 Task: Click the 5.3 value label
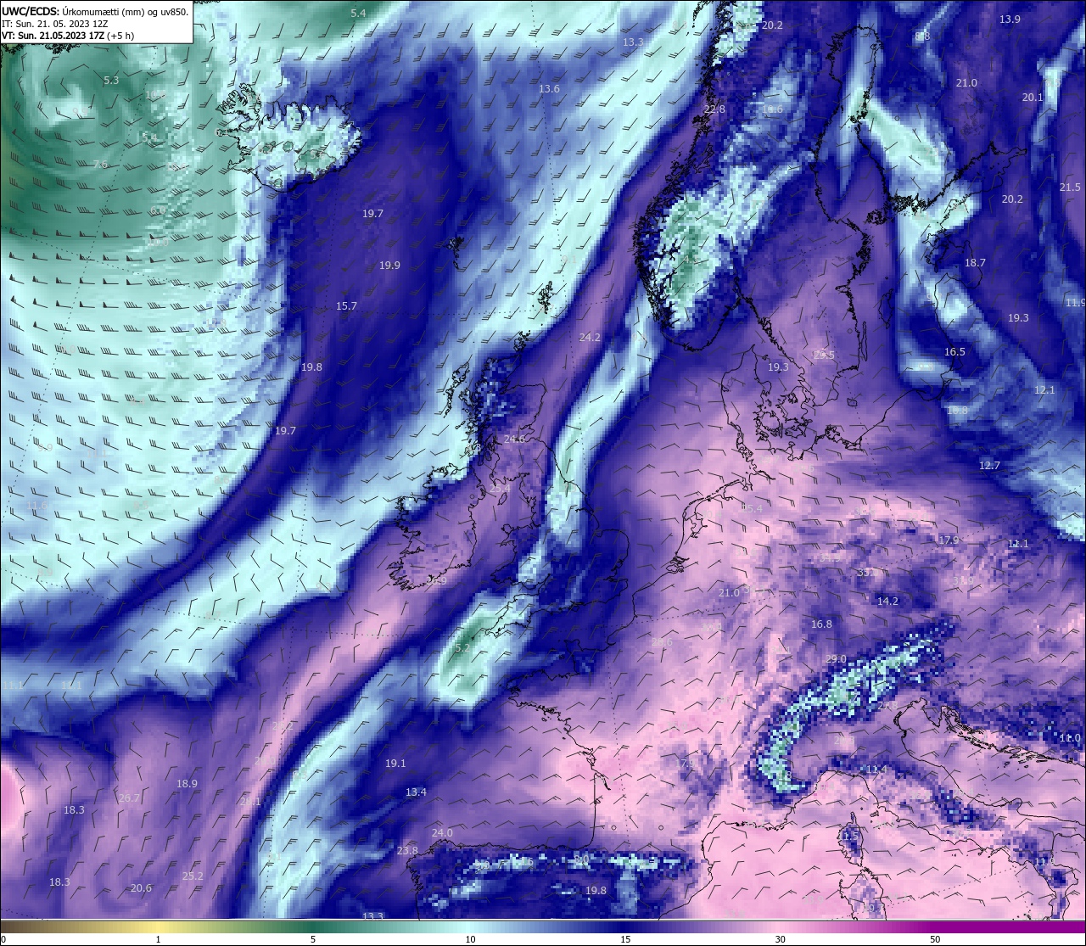click(x=111, y=81)
